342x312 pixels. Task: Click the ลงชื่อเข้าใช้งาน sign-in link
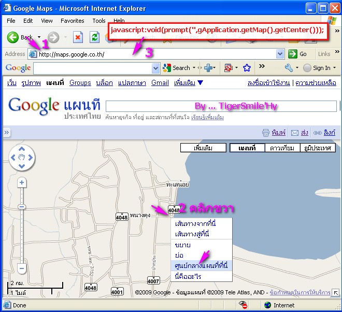[x=269, y=83]
